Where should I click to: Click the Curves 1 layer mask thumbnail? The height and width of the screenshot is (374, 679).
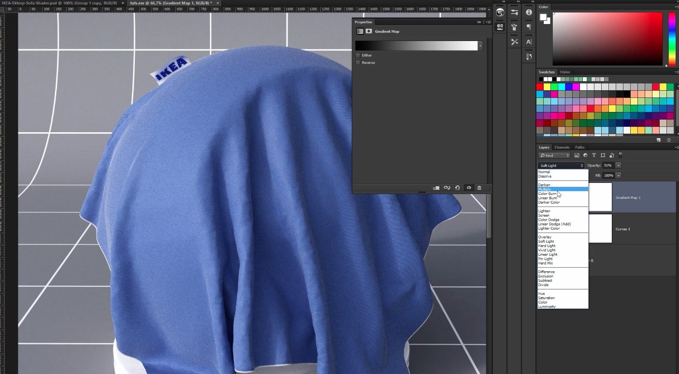(x=600, y=229)
